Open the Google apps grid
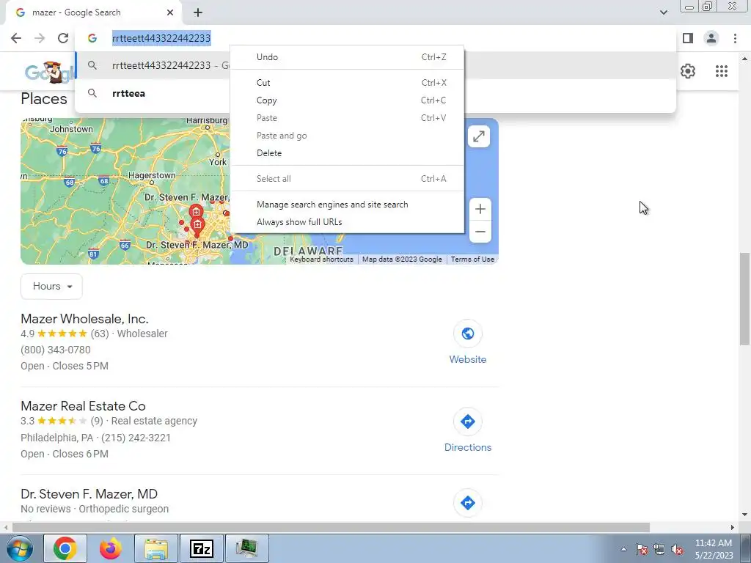751x563 pixels. point(722,71)
